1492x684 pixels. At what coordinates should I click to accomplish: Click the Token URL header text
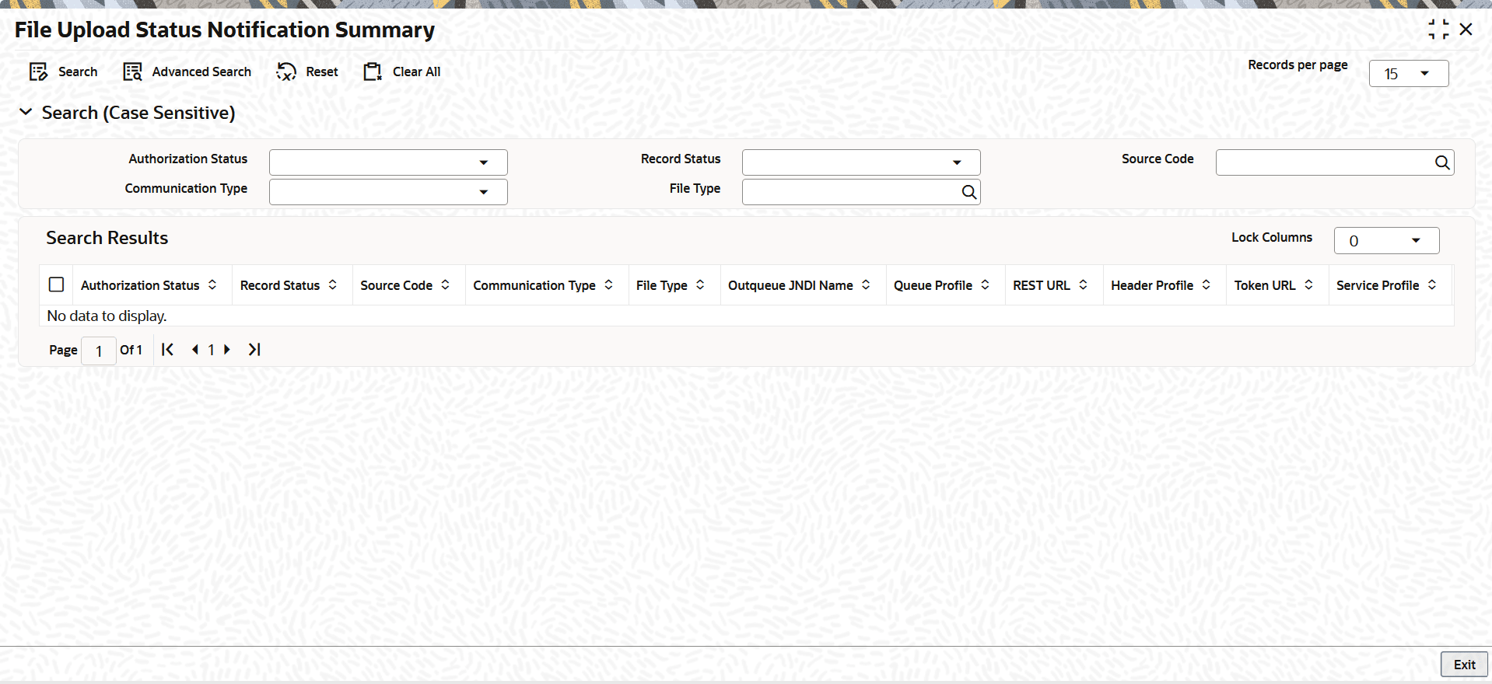point(1265,285)
